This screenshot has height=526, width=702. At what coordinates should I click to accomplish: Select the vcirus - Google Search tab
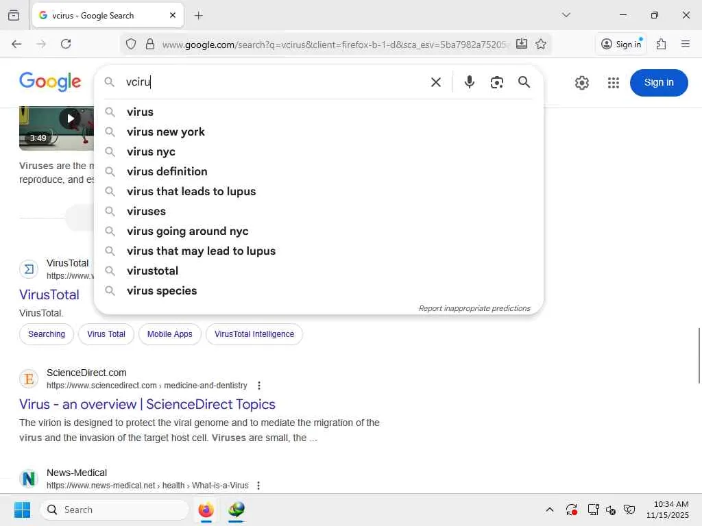click(x=108, y=15)
